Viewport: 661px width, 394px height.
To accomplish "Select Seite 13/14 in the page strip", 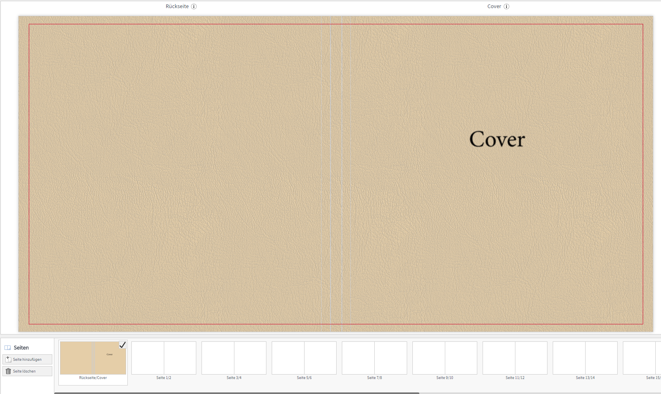I will point(585,358).
